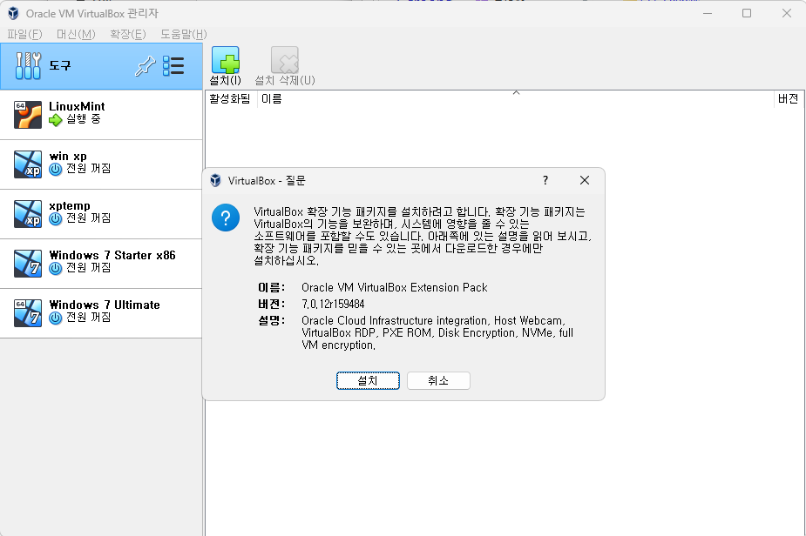This screenshot has width=806, height=536.
Task: Click the description text mentioning Host Webcam
Action: 437,332
